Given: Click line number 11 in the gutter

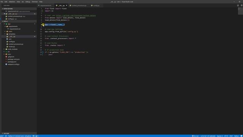Looking at the screenshot, I should tap(41, 32).
